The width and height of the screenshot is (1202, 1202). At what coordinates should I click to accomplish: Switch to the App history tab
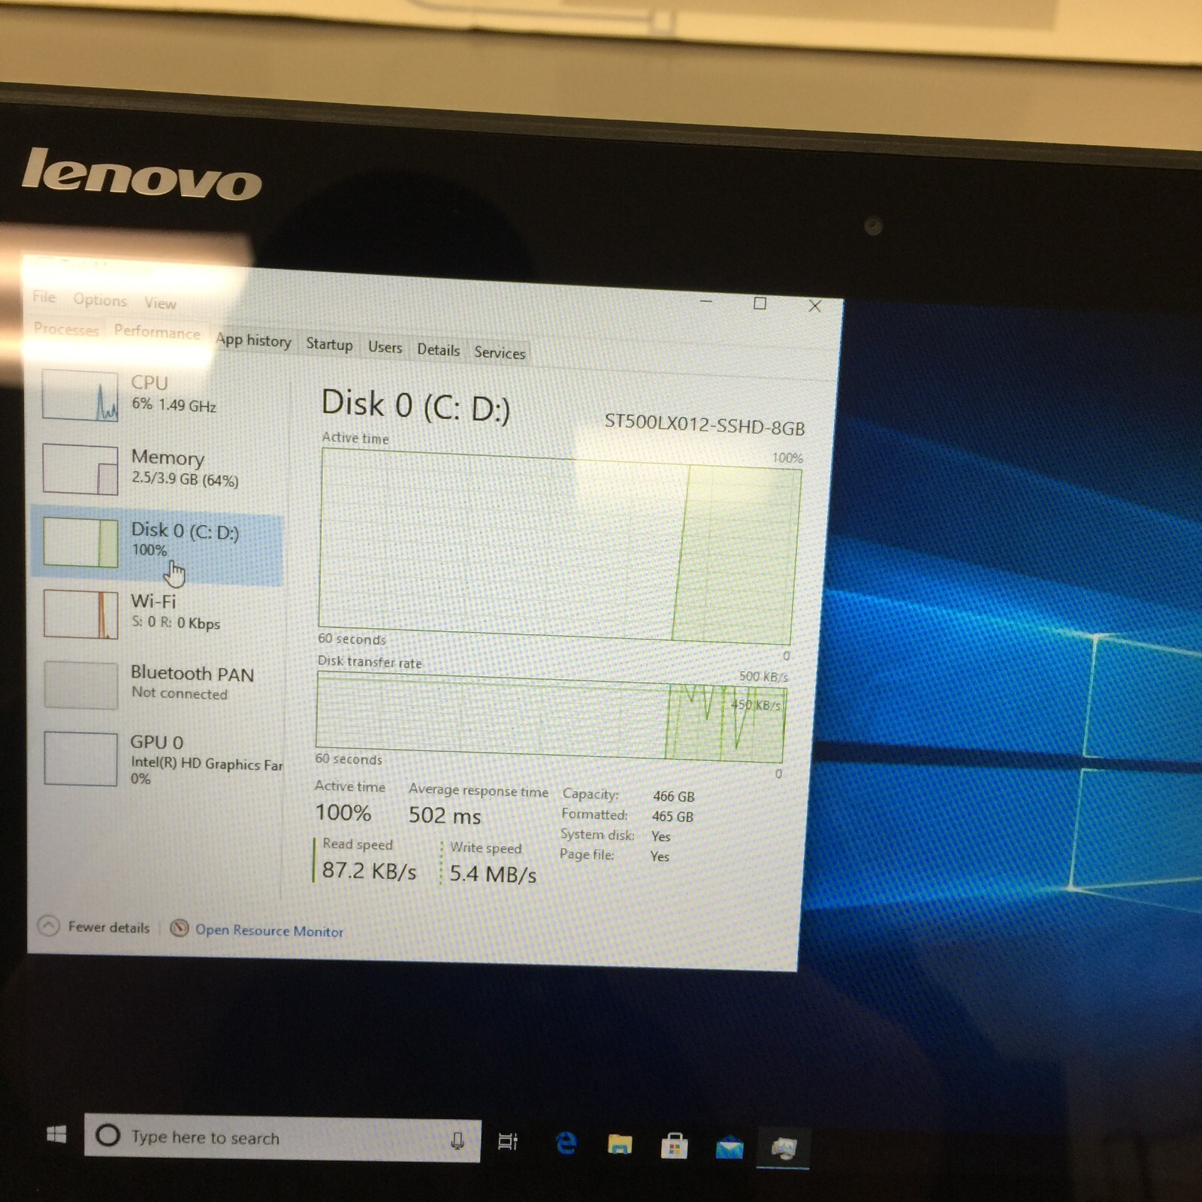pyautogui.click(x=253, y=340)
